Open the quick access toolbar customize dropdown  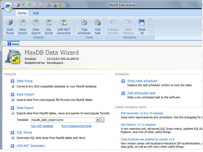68,5
